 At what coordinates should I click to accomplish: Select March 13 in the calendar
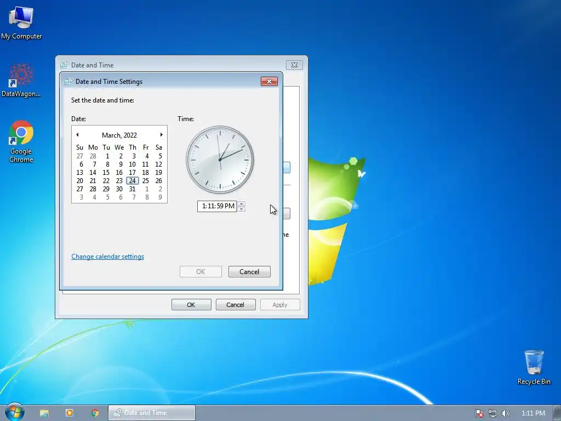80,172
